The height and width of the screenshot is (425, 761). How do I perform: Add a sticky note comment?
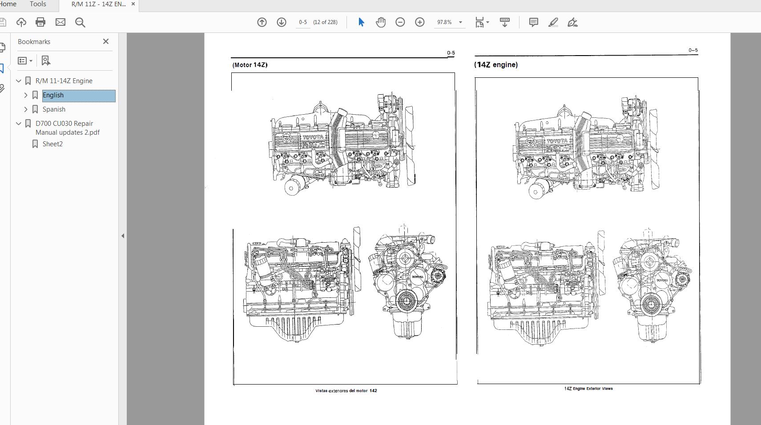534,22
